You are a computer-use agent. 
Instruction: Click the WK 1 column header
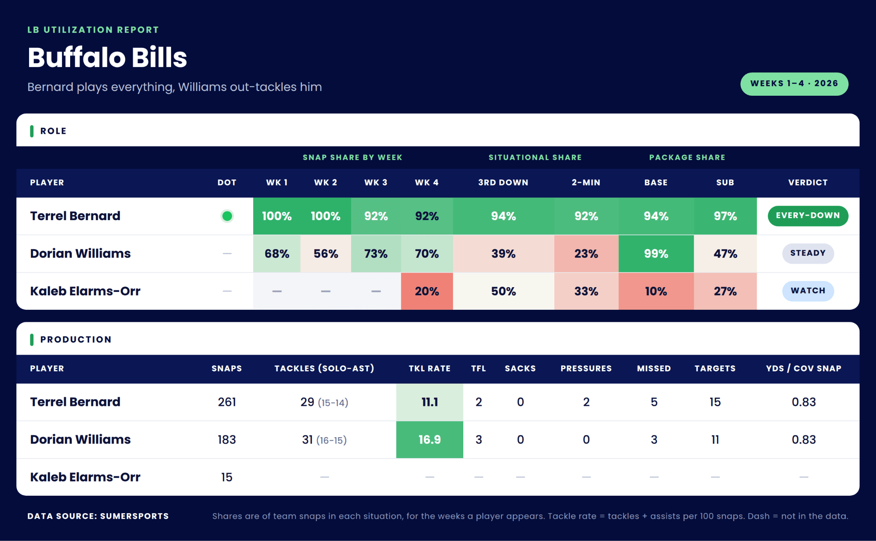277,182
